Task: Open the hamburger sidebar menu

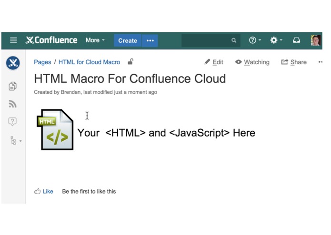Action: pyautogui.click(x=13, y=40)
